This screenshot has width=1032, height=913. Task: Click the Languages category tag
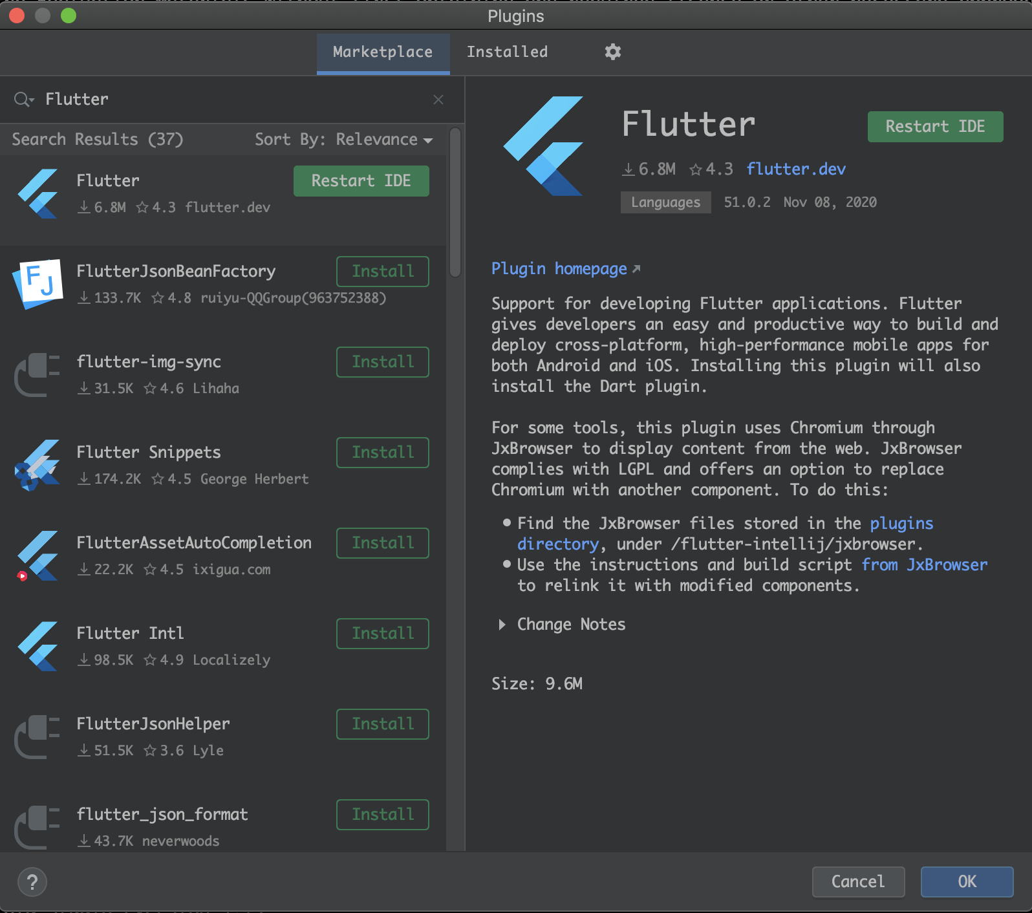pyautogui.click(x=666, y=202)
